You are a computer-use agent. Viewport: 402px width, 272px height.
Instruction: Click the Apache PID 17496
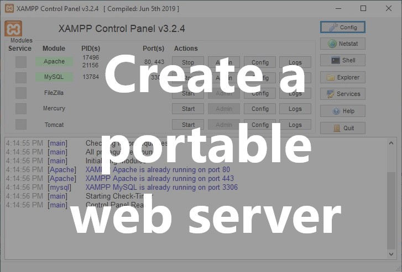(91, 57)
